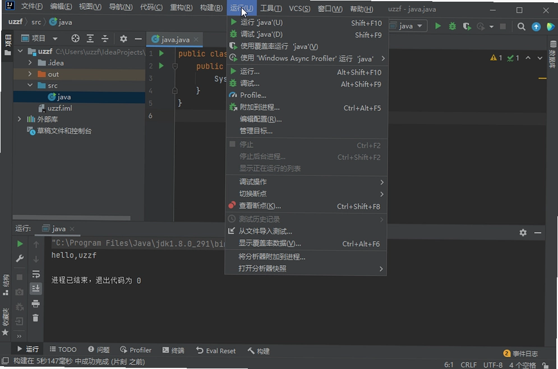Open the Event Log (事件日志)
558x369 pixels.
coord(520,353)
